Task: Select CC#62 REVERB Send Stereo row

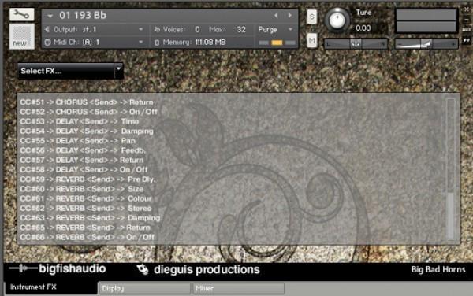Action: 86,208
